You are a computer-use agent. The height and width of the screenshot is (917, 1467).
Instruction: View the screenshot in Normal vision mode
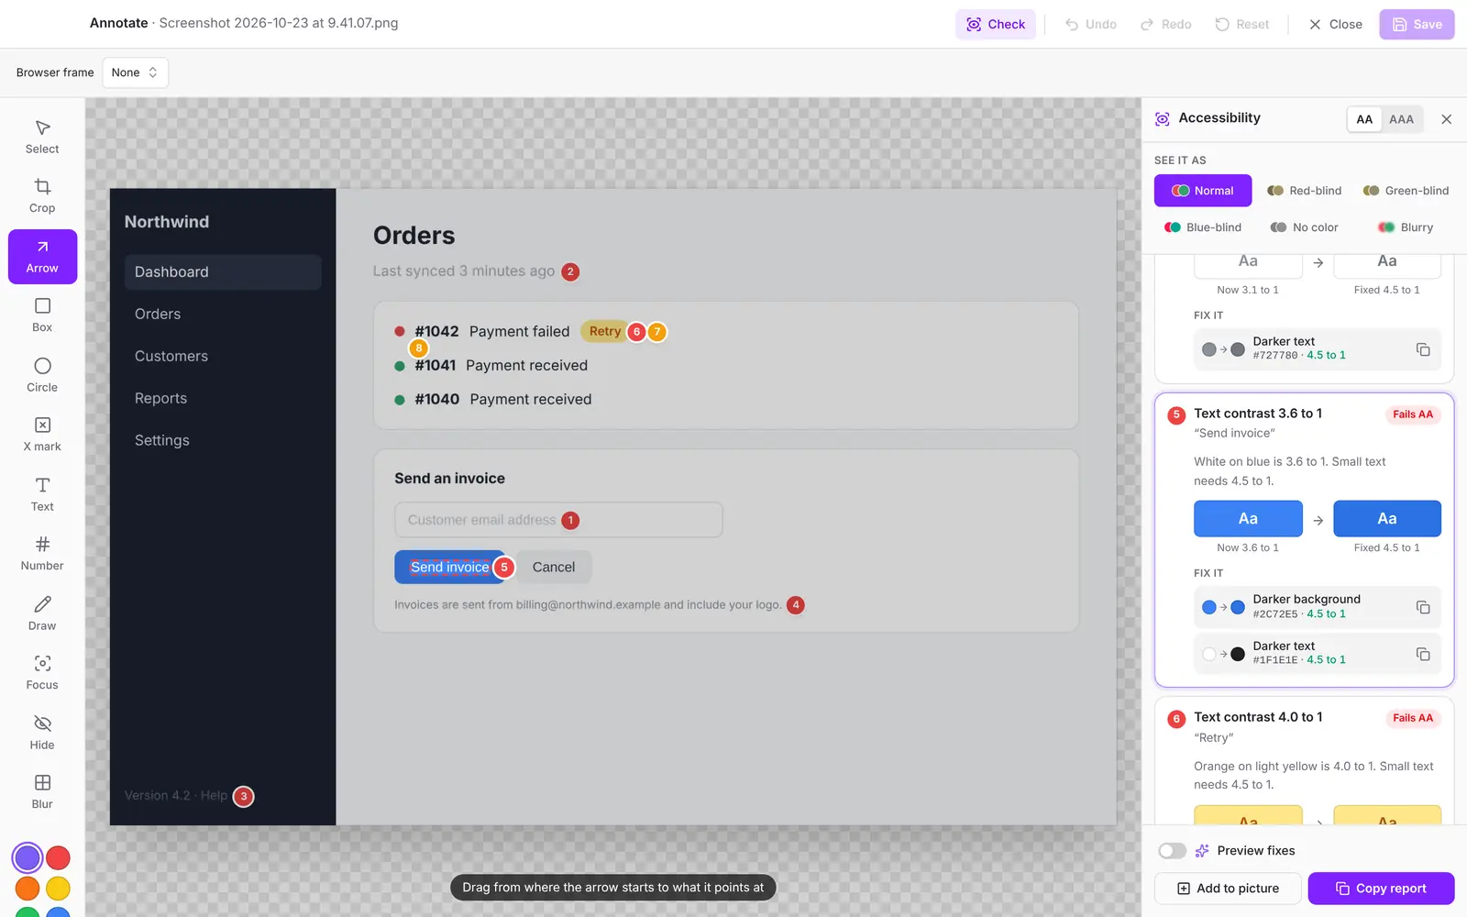1203,191
